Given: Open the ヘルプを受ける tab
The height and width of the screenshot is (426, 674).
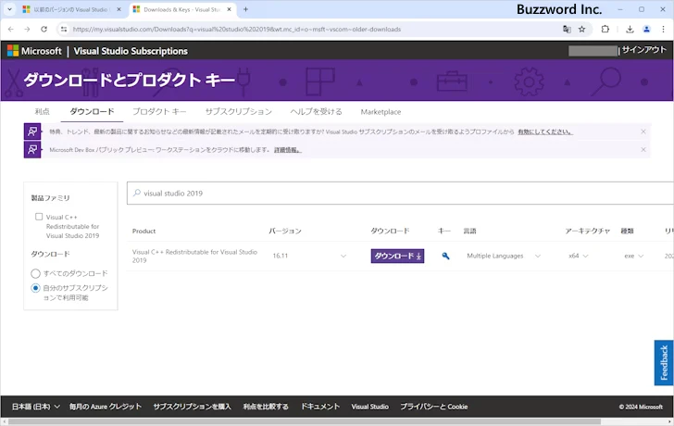Looking at the screenshot, I should 317,112.
